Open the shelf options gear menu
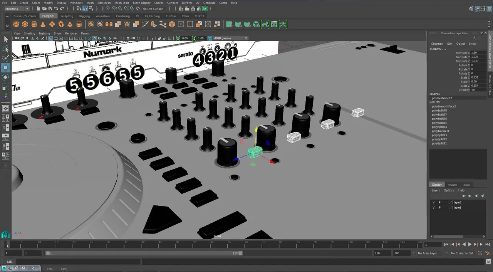 pyautogui.click(x=7, y=26)
